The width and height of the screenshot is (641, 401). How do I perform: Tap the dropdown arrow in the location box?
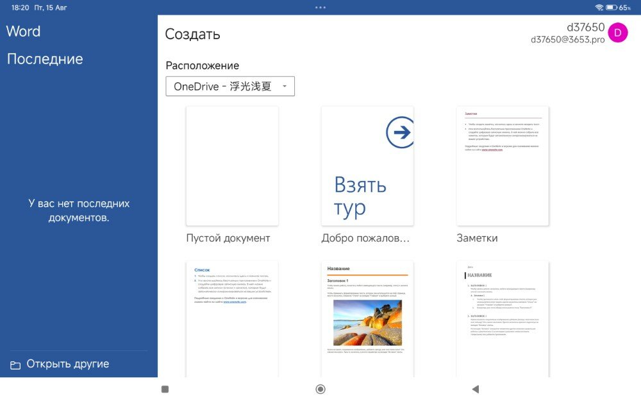click(285, 87)
